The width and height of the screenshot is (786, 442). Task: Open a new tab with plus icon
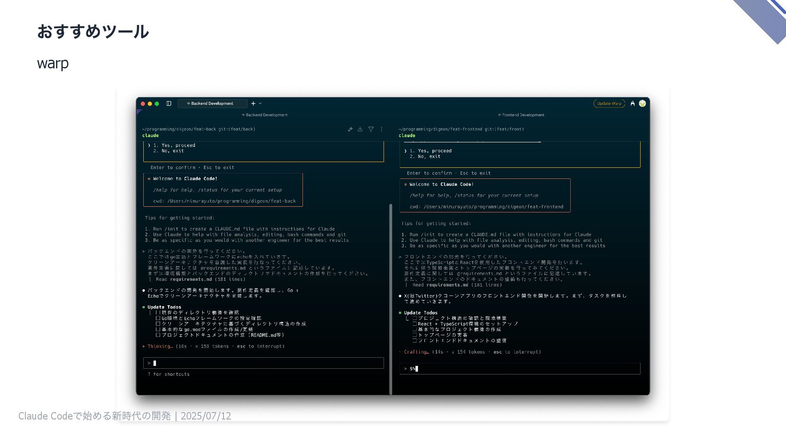click(x=253, y=104)
